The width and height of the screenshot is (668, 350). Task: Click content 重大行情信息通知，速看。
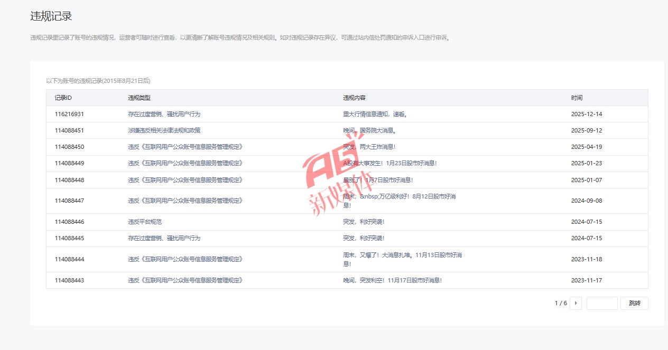375,114
